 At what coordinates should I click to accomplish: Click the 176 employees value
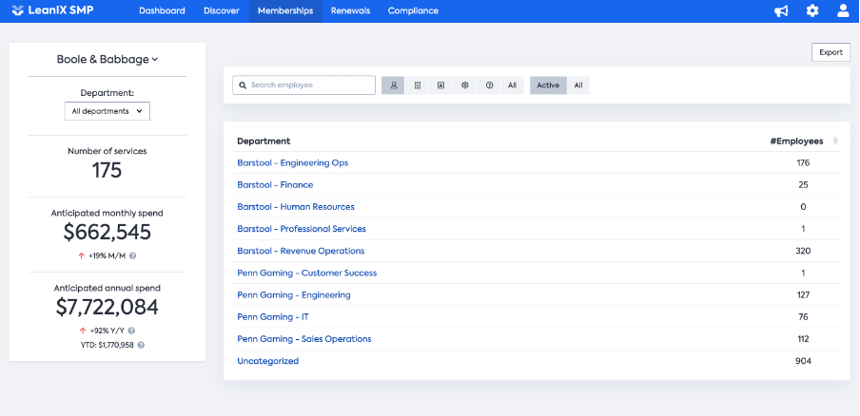click(x=803, y=163)
